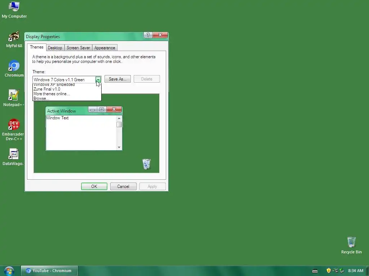This screenshot has height=276, width=369.
Task: Click the Window Text preview area
Action: (81, 133)
